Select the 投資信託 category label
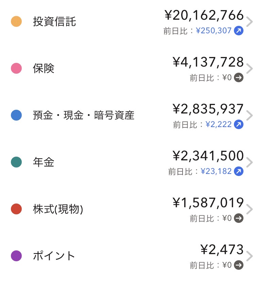The width and height of the screenshot is (255, 283). [x=54, y=22]
